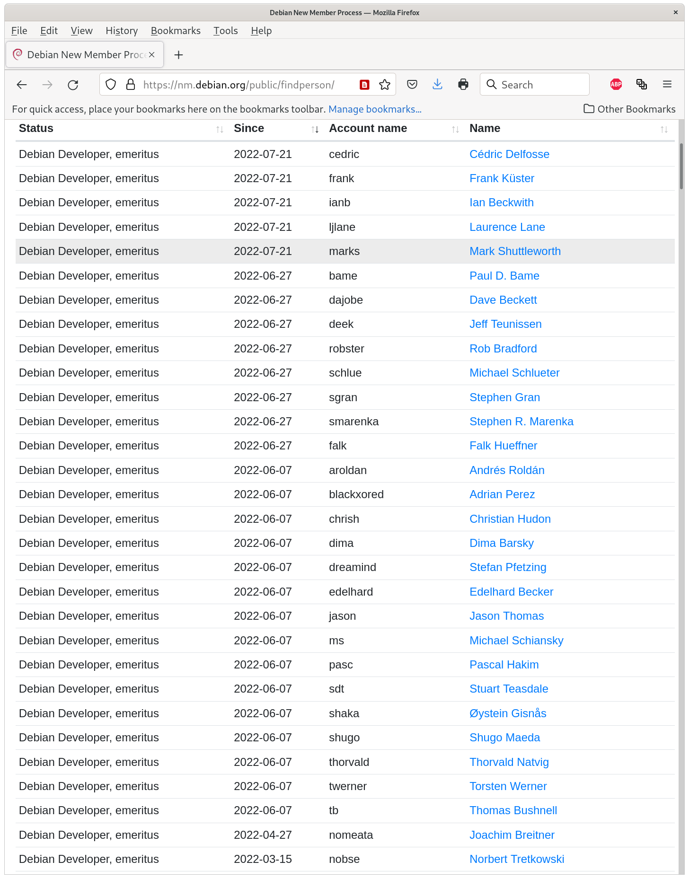Image resolution: width=689 pixels, height=879 pixels.
Task: Select the Debian New Member Process tab
Action: (85, 55)
